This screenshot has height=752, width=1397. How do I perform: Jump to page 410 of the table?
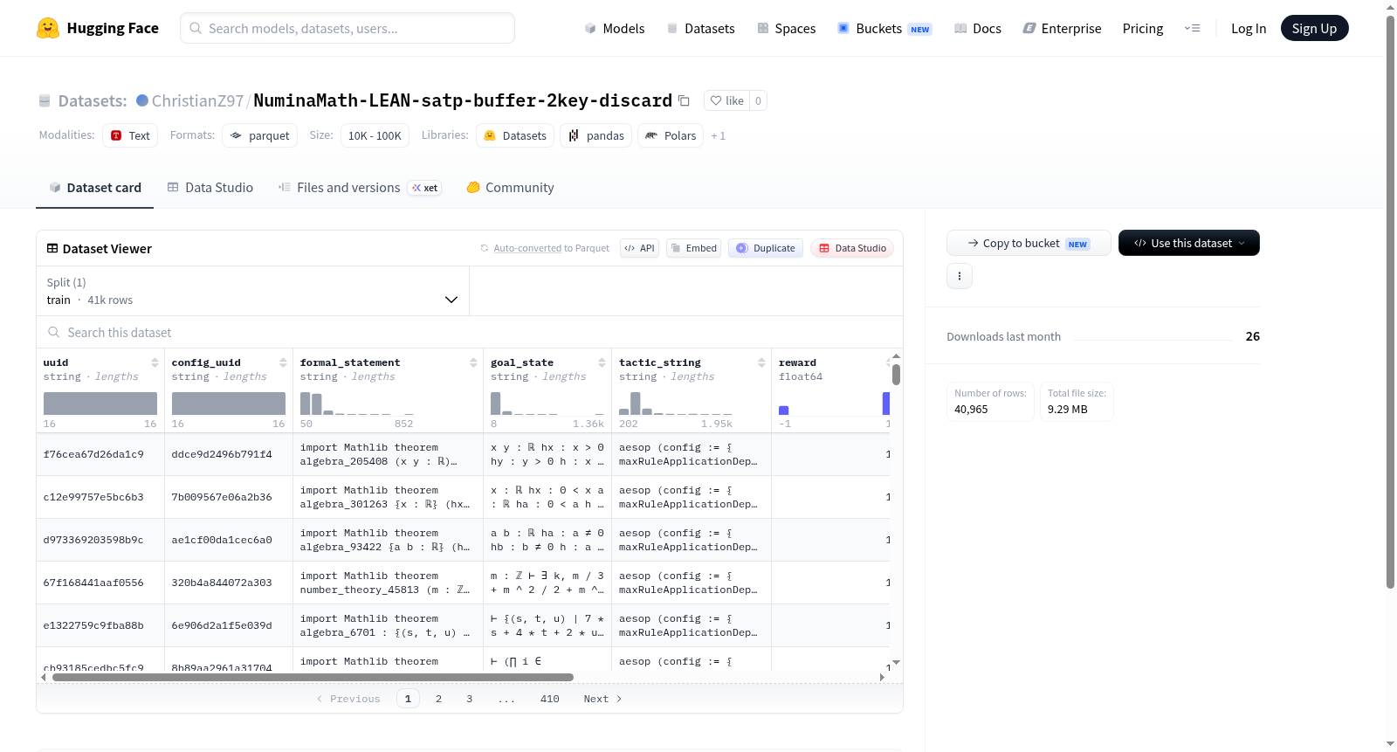click(549, 699)
